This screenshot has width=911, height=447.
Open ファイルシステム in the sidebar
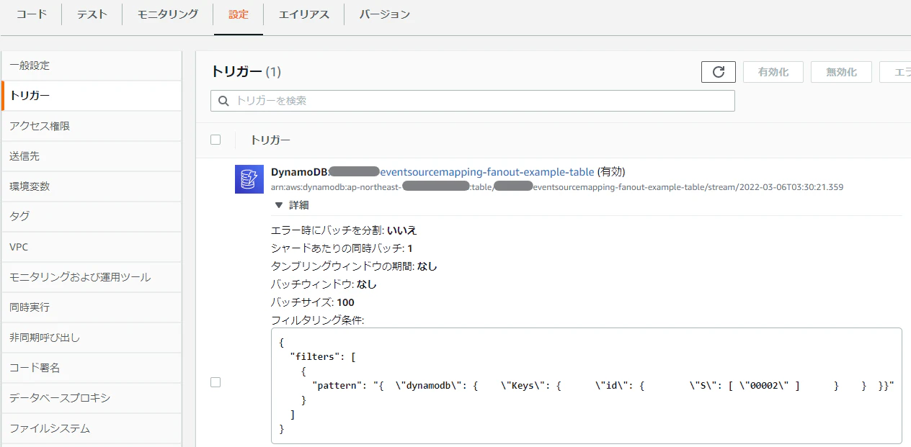(x=92, y=428)
